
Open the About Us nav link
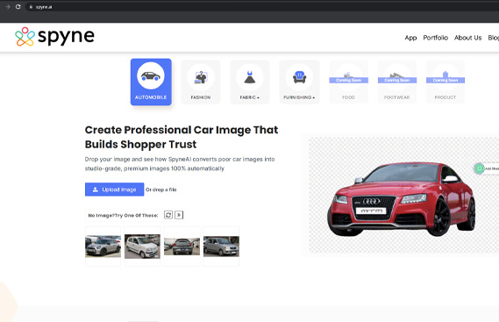pyautogui.click(x=467, y=38)
